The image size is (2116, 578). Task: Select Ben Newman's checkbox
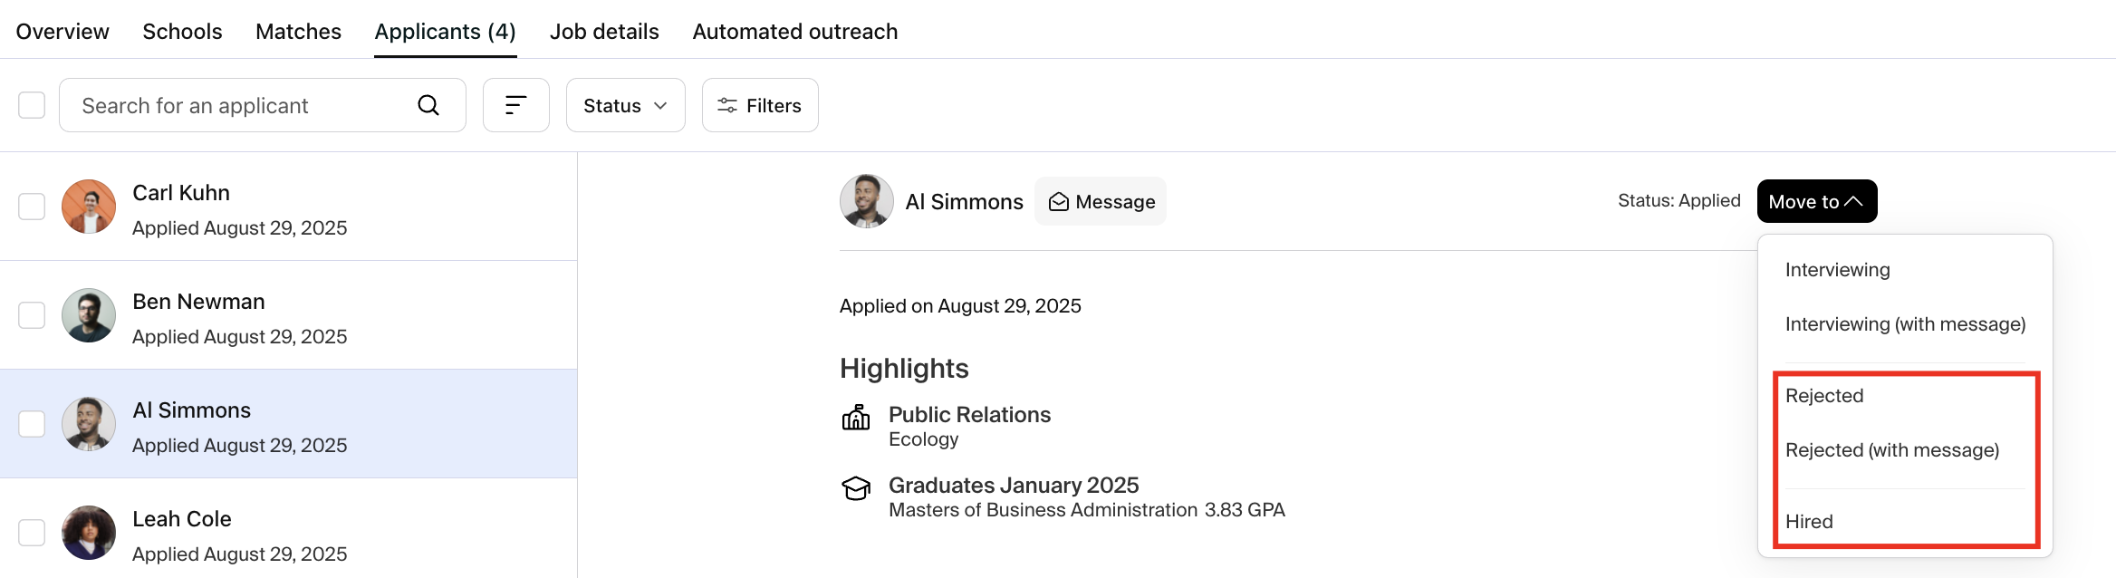click(32, 315)
